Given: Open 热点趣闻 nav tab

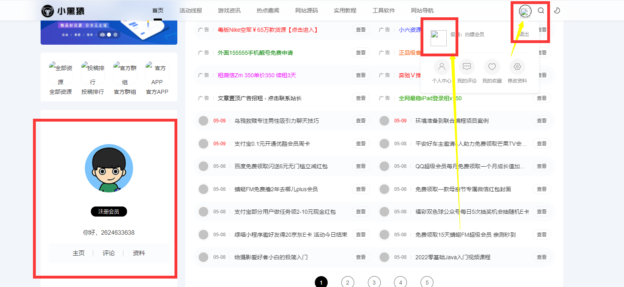Looking at the screenshot, I should pos(268,10).
